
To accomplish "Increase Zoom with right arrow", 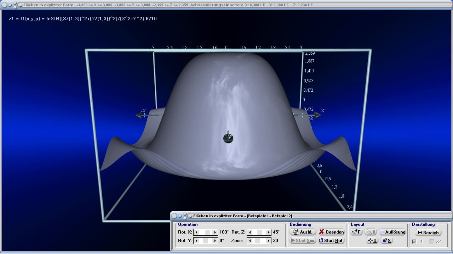I will pos(268,241).
